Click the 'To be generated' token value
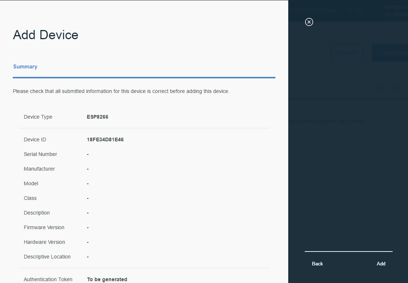 point(107,279)
